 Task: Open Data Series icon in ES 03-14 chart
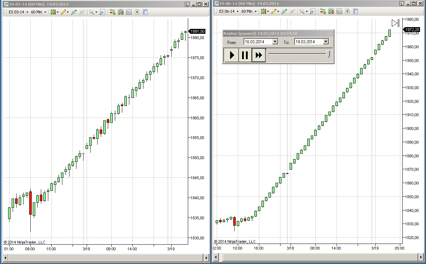click(x=121, y=12)
